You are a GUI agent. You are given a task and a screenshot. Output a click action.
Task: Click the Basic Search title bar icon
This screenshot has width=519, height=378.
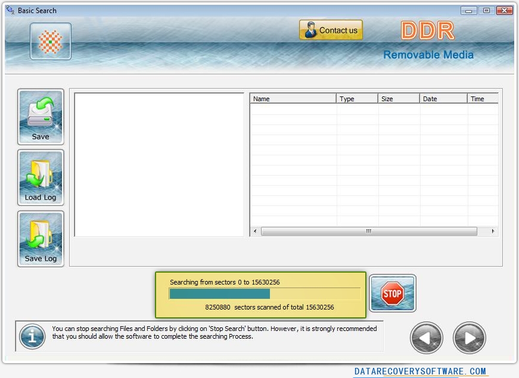(x=10, y=10)
